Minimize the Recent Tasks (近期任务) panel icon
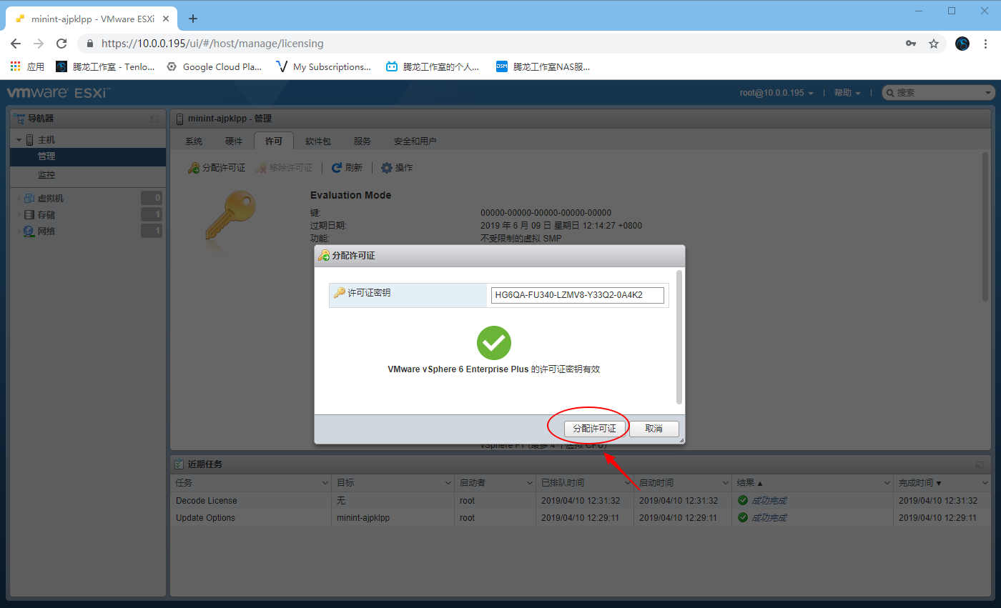Screen dimensions: 1001x608 (x=980, y=464)
